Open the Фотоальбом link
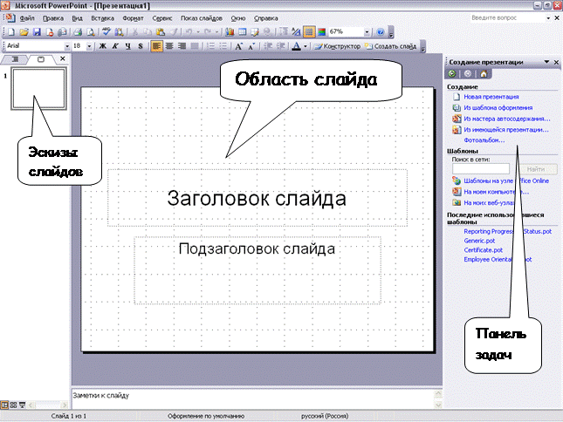Viewport: 563px width, 422px height. (484, 140)
